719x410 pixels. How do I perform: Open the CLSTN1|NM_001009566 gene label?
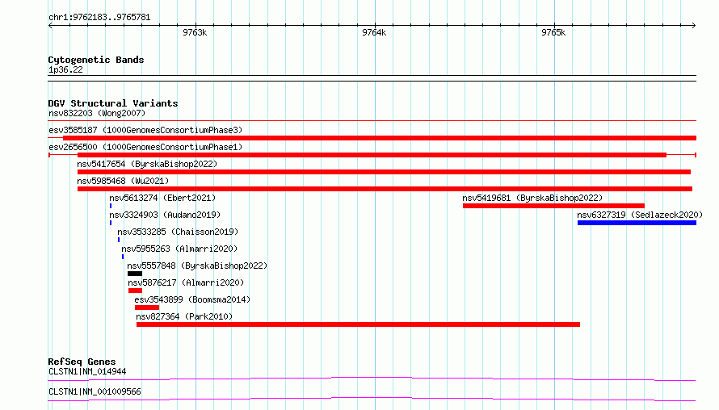(95, 391)
